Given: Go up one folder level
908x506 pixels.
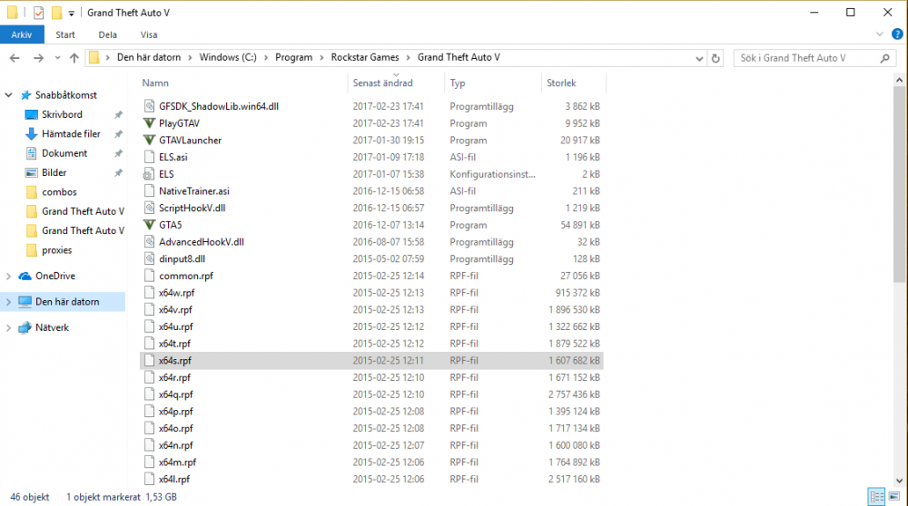Looking at the screenshot, I should click(x=74, y=58).
